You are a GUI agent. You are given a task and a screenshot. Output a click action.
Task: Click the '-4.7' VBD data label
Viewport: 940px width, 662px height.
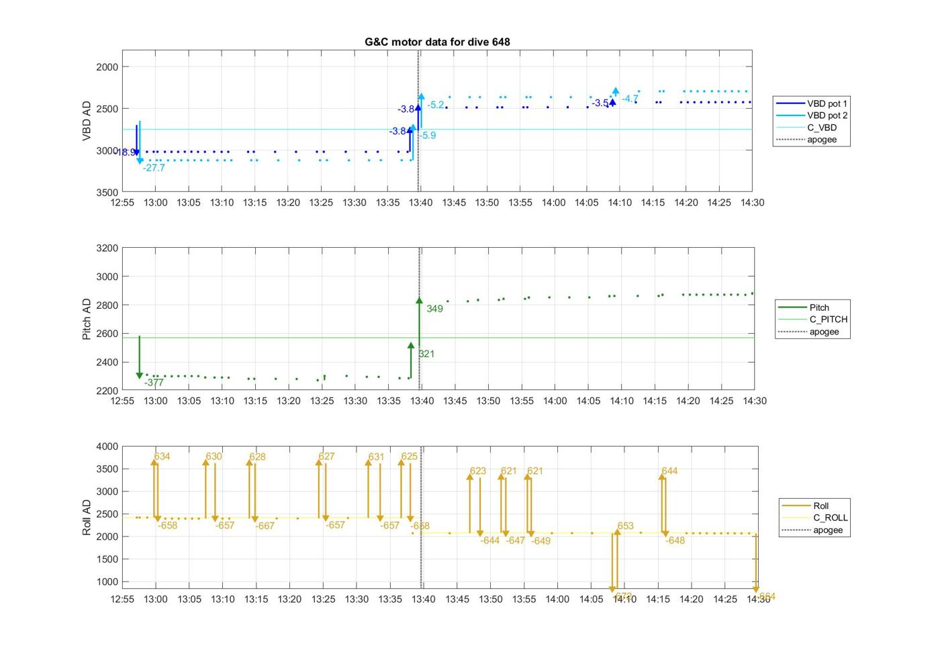tap(630, 99)
